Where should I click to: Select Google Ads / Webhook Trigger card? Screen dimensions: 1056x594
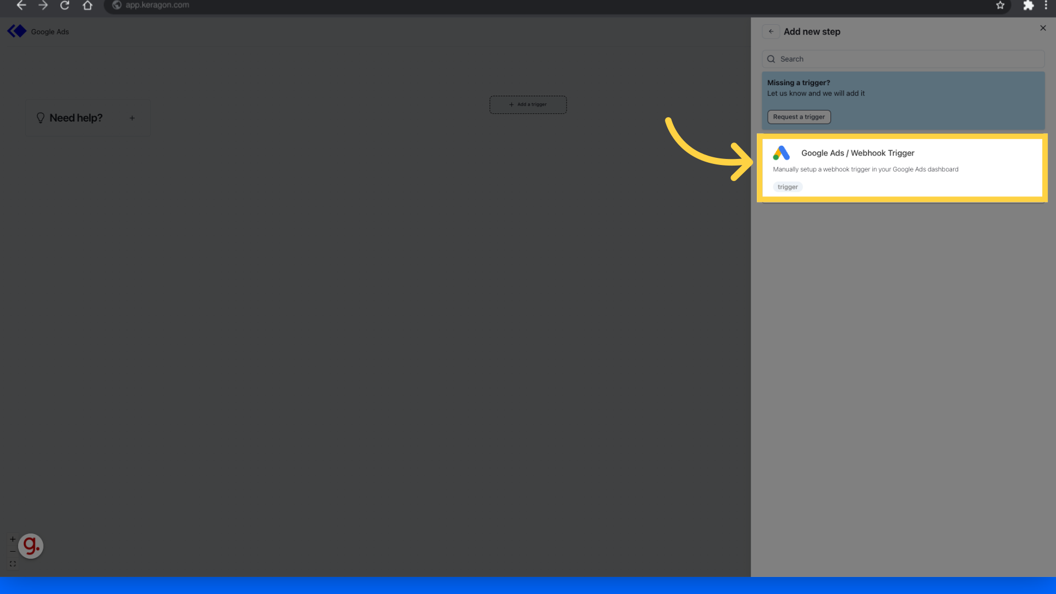pos(902,168)
